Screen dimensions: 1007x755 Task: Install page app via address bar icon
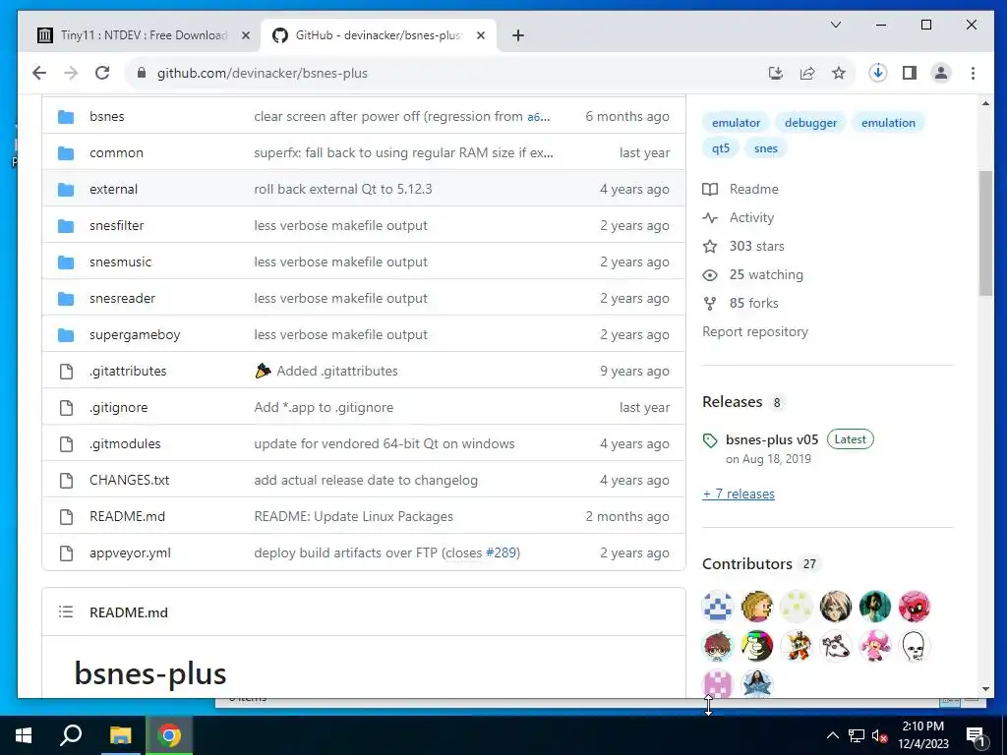tap(776, 73)
